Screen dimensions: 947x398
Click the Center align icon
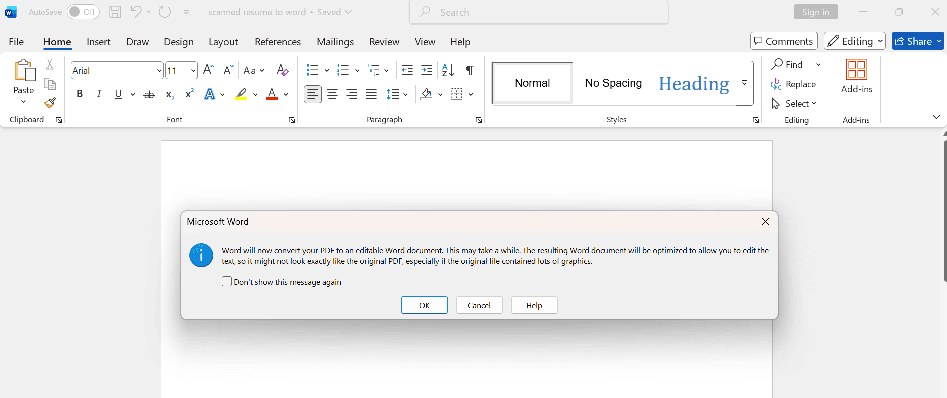[x=332, y=94]
